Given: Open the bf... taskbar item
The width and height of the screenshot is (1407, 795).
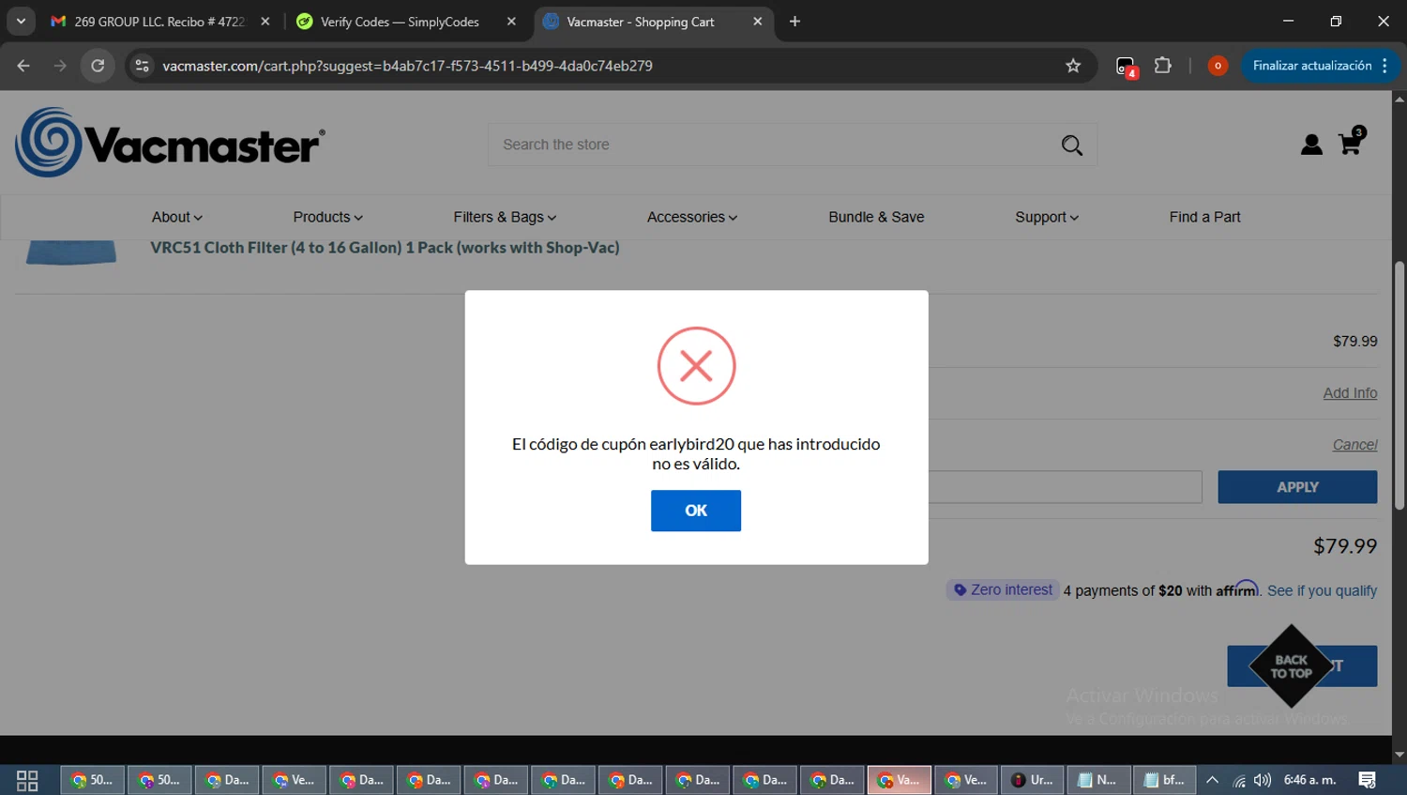Looking at the screenshot, I should pyautogui.click(x=1164, y=780).
